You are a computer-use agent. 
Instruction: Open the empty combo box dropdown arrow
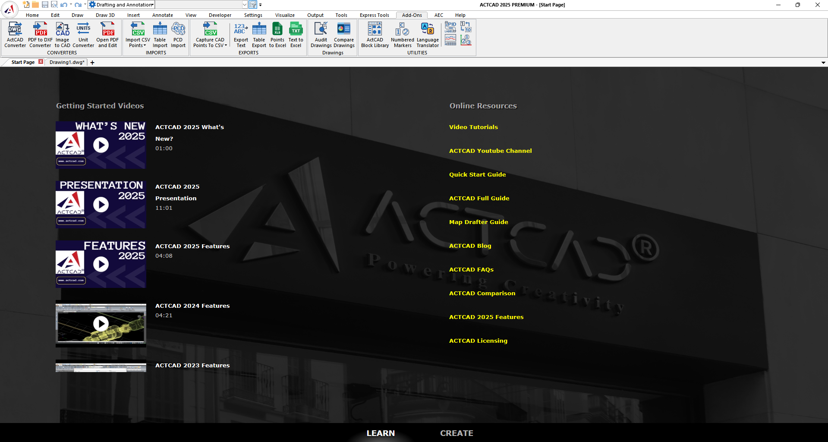[245, 5]
